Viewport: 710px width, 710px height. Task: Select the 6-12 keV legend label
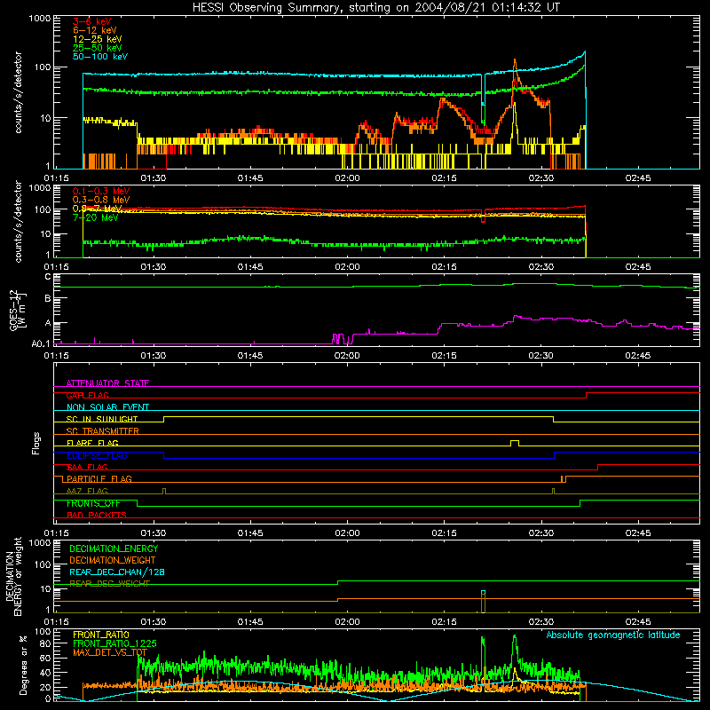95,30
